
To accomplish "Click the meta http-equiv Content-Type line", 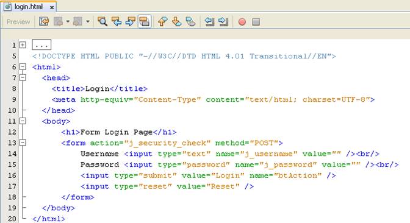I will [213, 99].
